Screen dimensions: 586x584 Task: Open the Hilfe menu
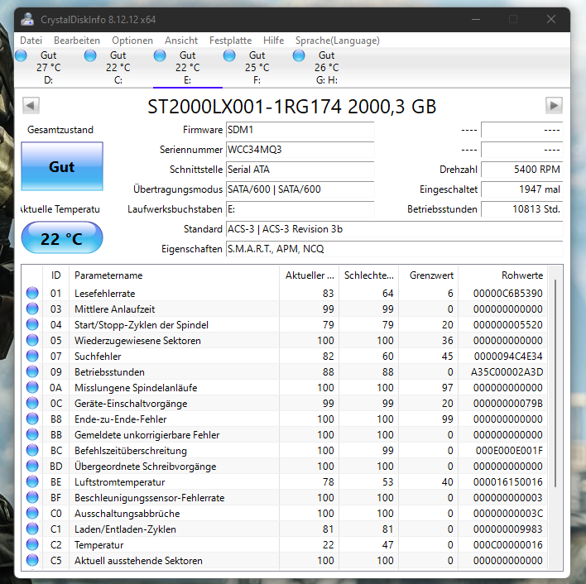[273, 41]
